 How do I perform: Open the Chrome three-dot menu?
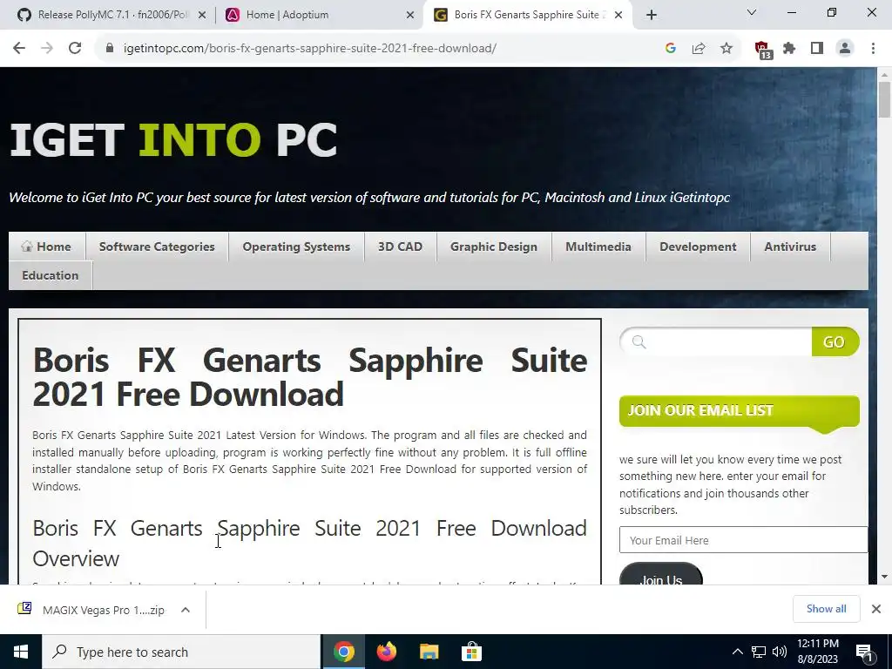pos(873,49)
